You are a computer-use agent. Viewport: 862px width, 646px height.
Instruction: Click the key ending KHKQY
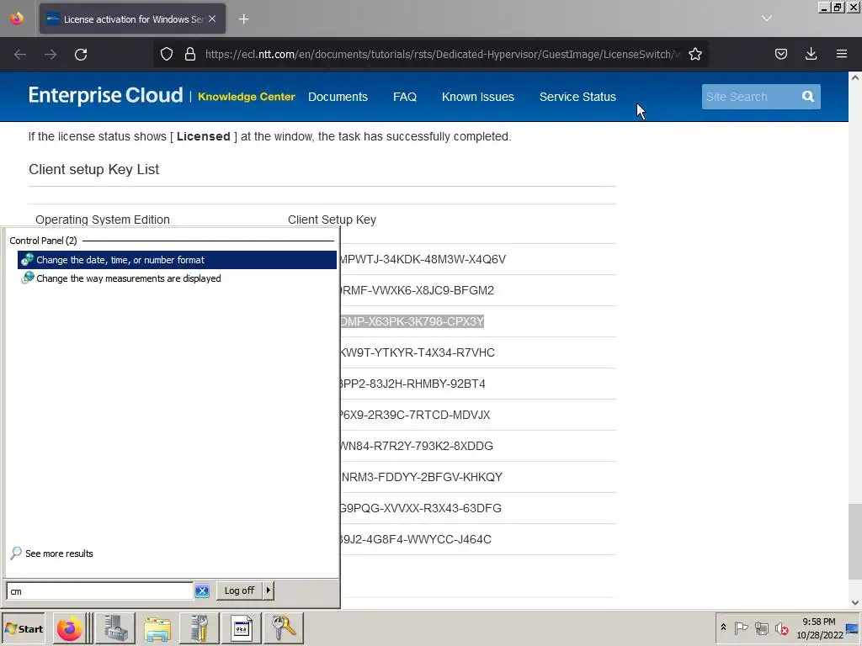422,477
